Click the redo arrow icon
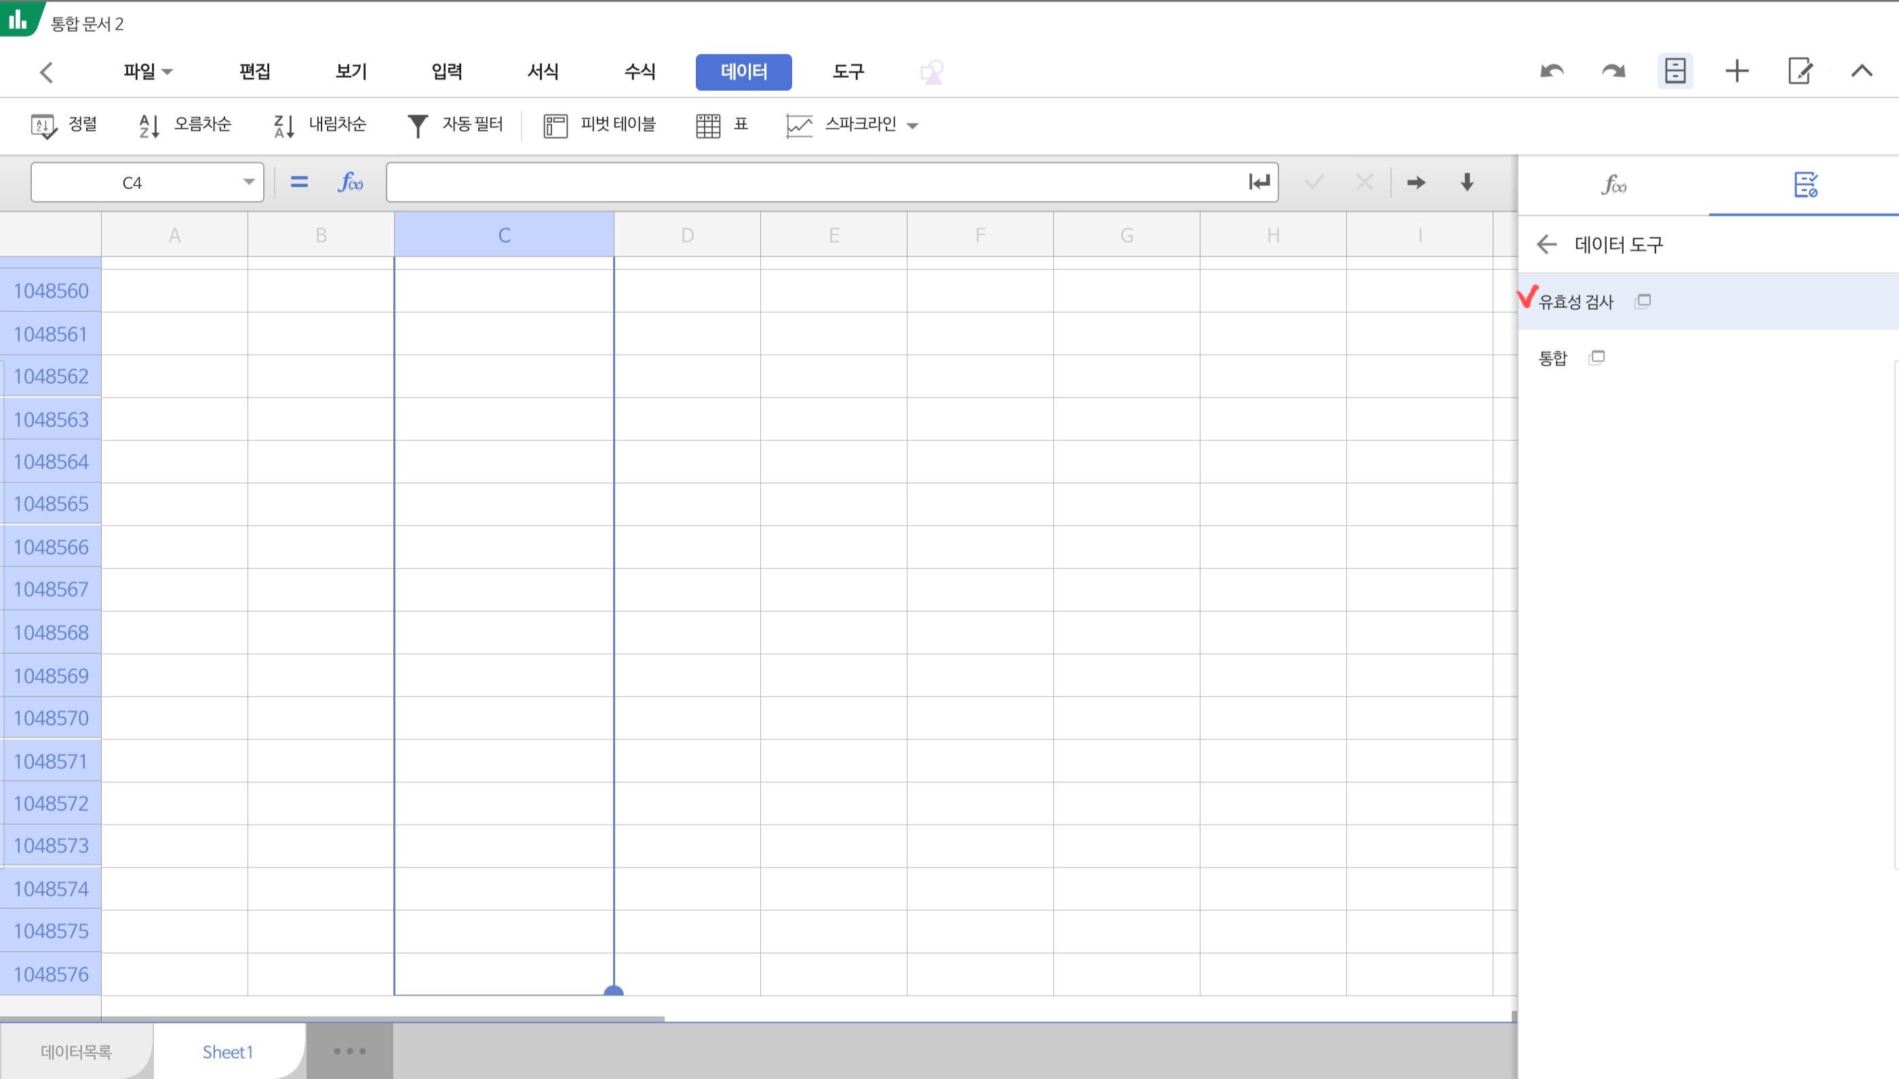The height and width of the screenshot is (1079, 1899). click(x=1613, y=71)
